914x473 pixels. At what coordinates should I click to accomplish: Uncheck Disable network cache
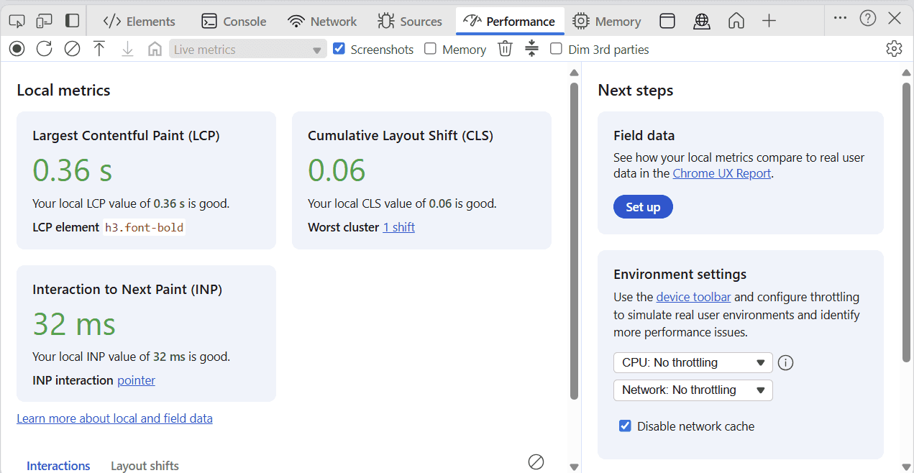click(x=626, y=426)
